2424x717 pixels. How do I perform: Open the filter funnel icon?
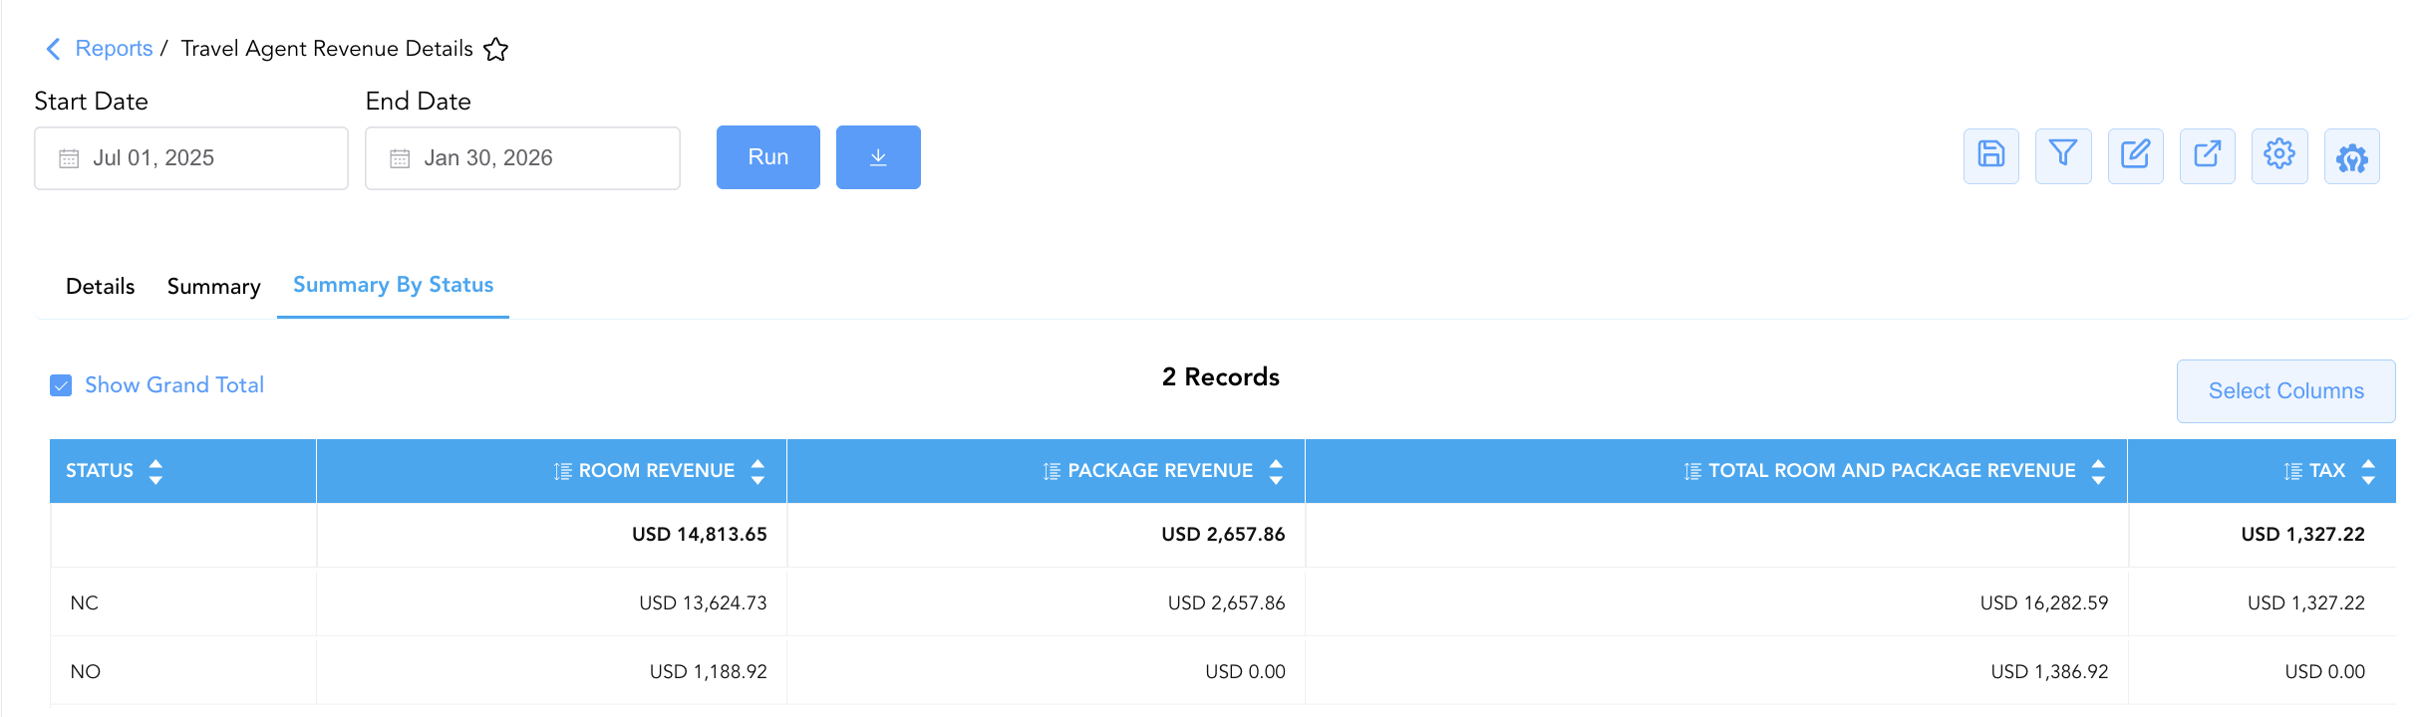click(x=2063, y=155)
